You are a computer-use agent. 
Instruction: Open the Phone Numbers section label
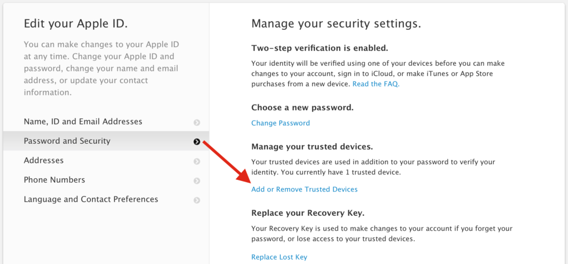coord(54,180)
